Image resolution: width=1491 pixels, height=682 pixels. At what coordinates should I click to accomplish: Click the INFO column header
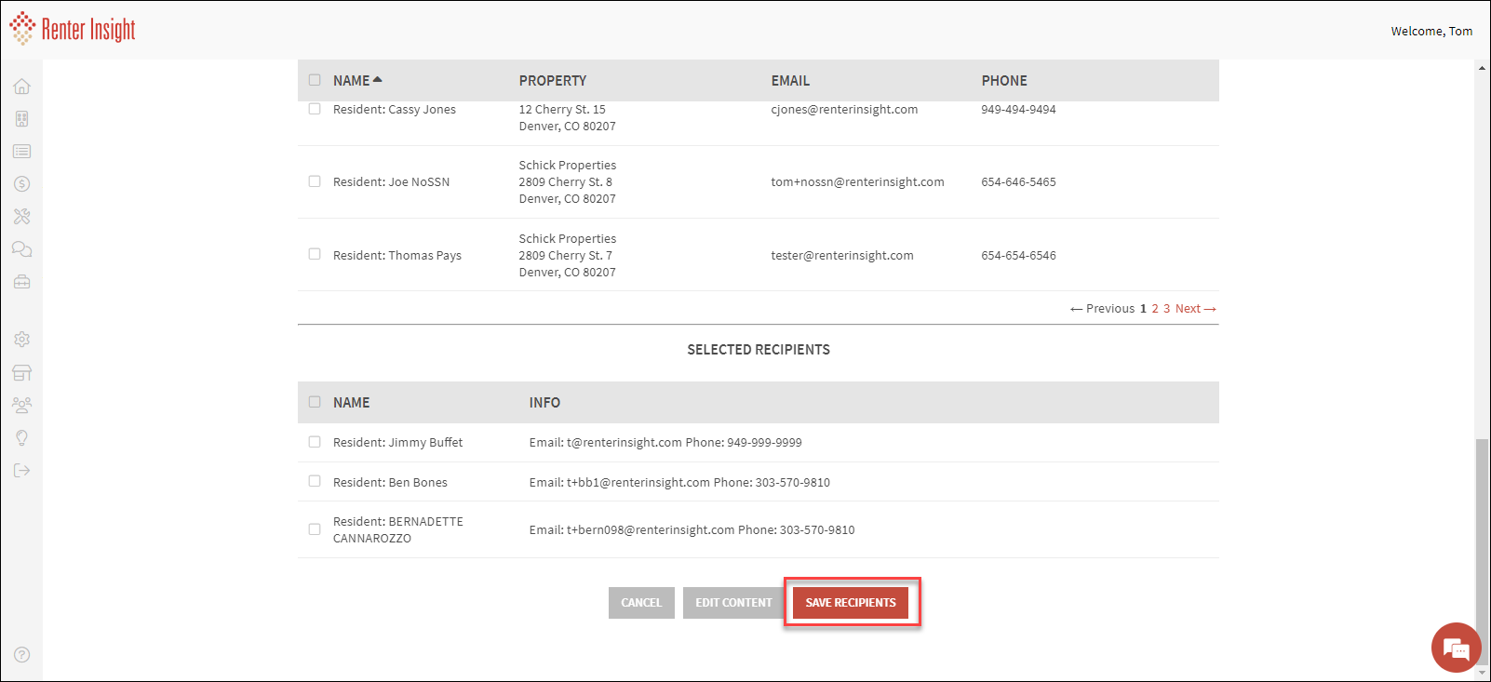[x=544, y=403]
